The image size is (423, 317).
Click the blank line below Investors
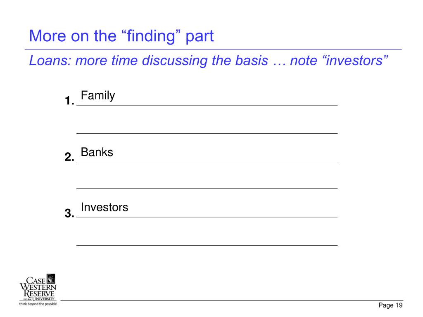[207, 245]
